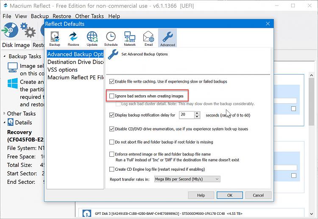Screen dimensions: 318x219
Task: Click OK to confirm defaults
Action: (x=229, y=195)
